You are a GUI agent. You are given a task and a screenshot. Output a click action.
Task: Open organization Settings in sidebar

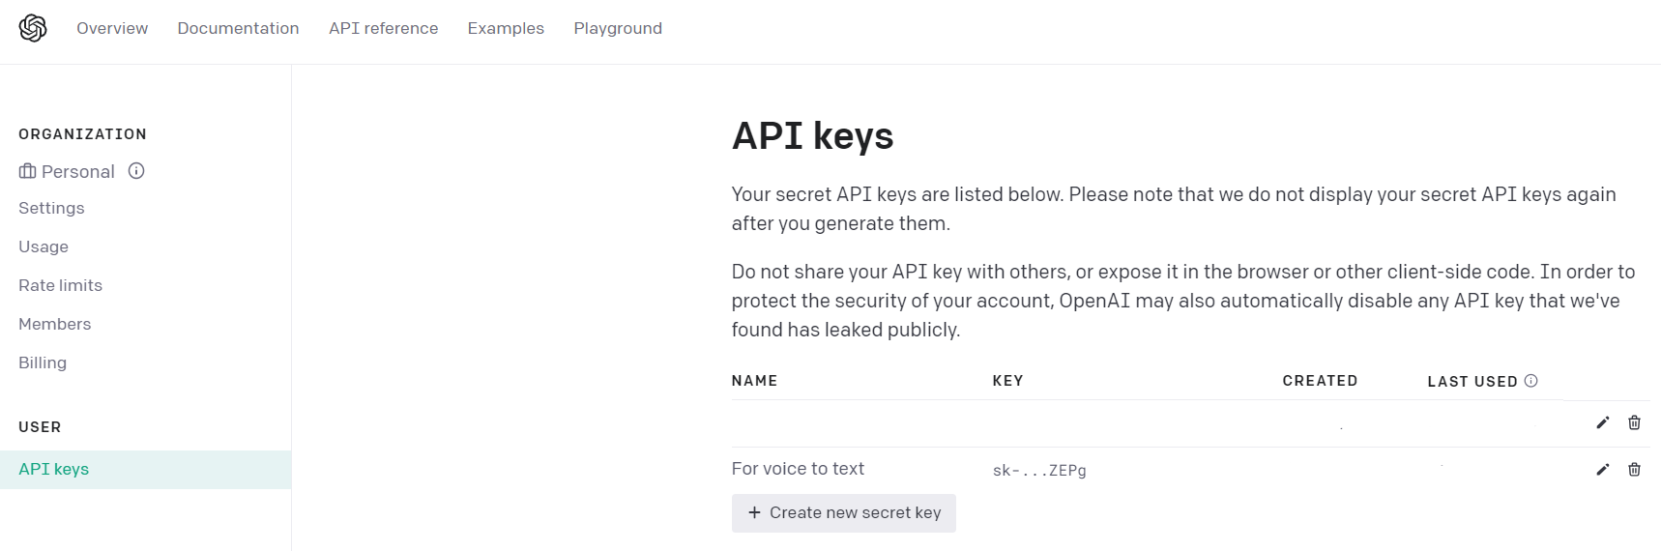coord(51,208)
